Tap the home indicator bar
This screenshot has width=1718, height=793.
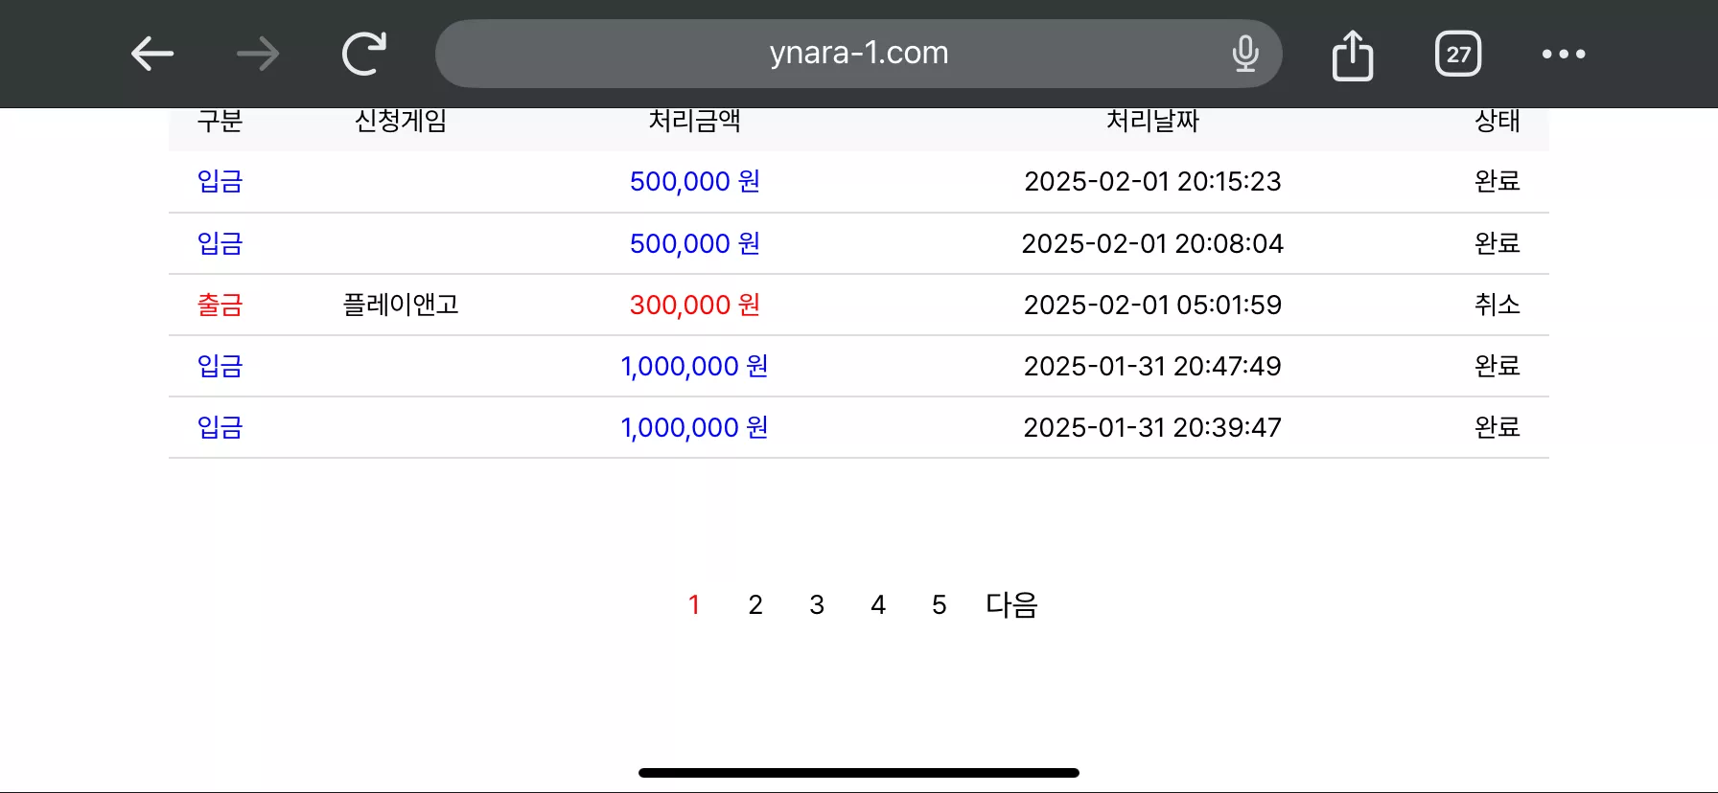click(x=859, y=772)
